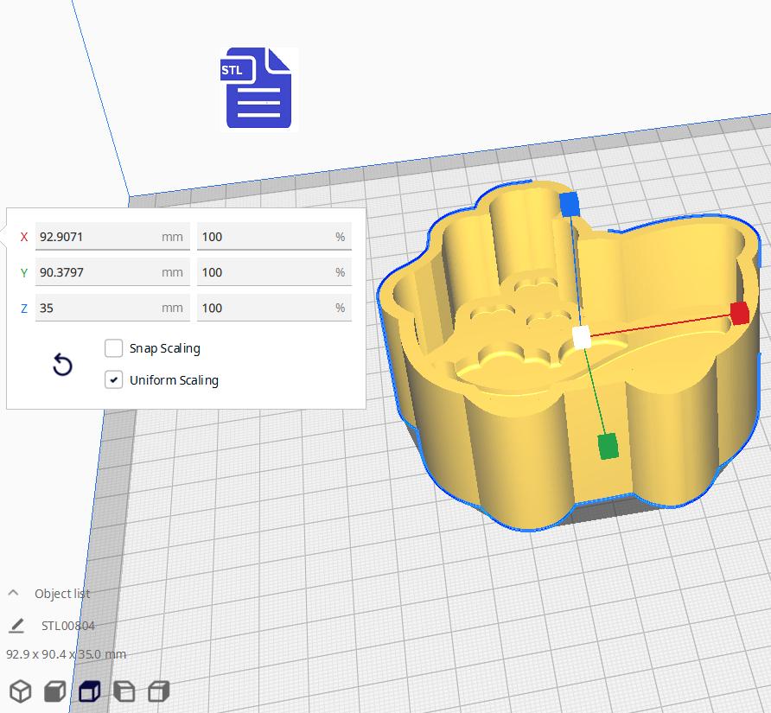The height and width of the screenshot is (713, 771).
Task: Grab the green Y-axis scale handle
Action: pyautogui.click(x=609, y=447)
